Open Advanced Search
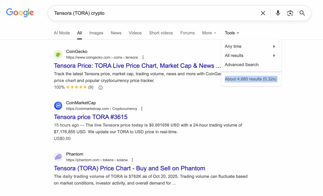The height and width of the screenshot is (196, 323). point(242,64)
